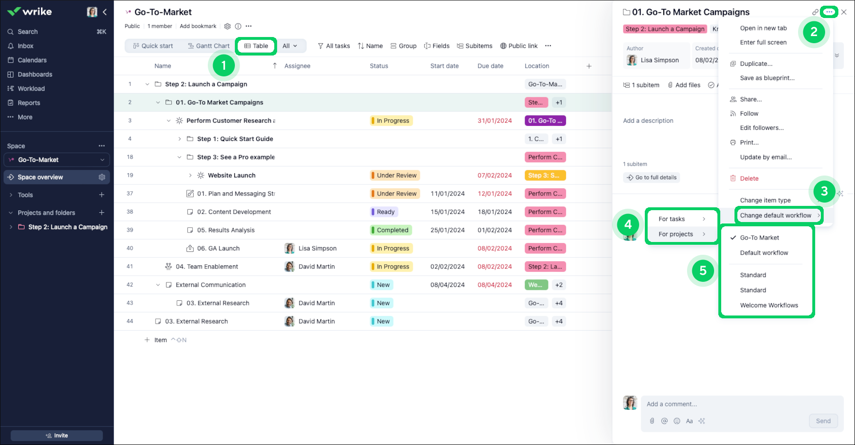Click the attach file paperclip in the comment box

point(652,421)
